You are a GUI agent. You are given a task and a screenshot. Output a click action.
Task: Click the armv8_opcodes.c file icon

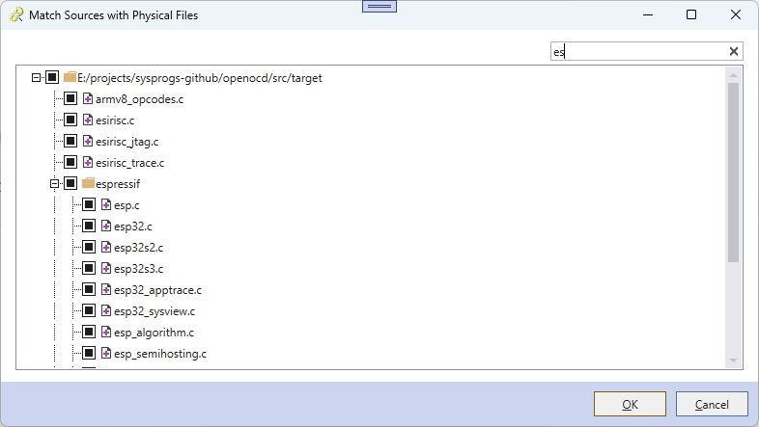[88, 99]
